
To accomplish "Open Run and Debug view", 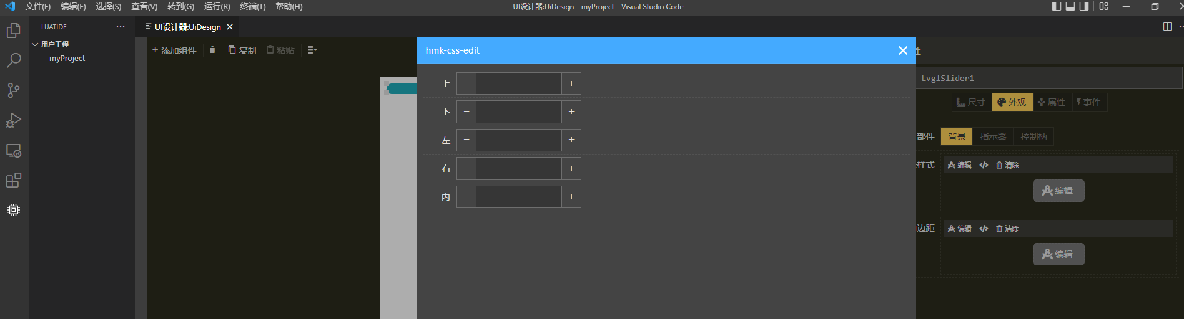I will coord(14,120).
